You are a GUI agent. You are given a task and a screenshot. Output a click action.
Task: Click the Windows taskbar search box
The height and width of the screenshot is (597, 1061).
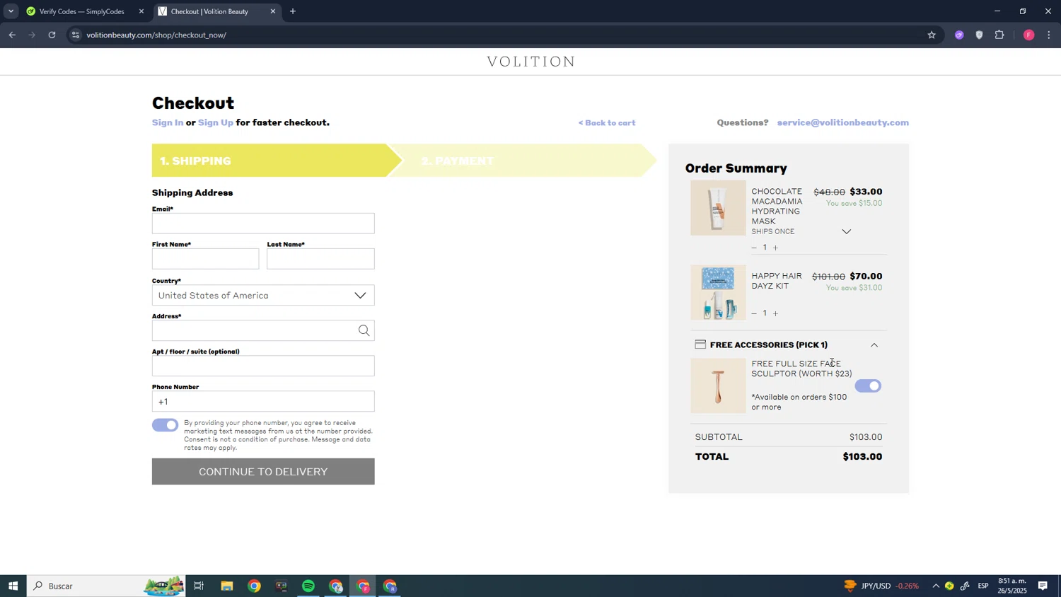106,586
